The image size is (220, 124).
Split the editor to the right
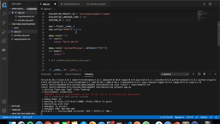(x=210, y=4)
